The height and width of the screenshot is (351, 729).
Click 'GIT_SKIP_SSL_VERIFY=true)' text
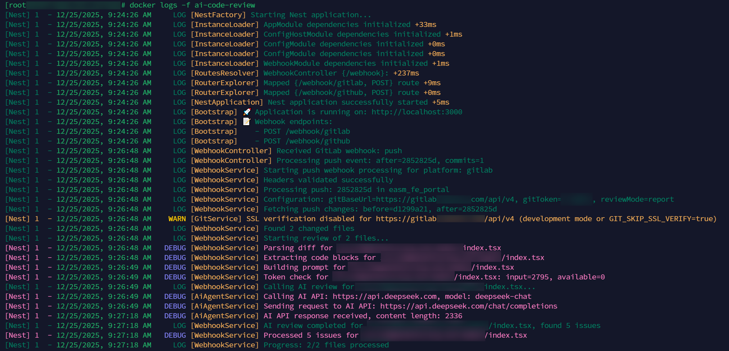663,219
